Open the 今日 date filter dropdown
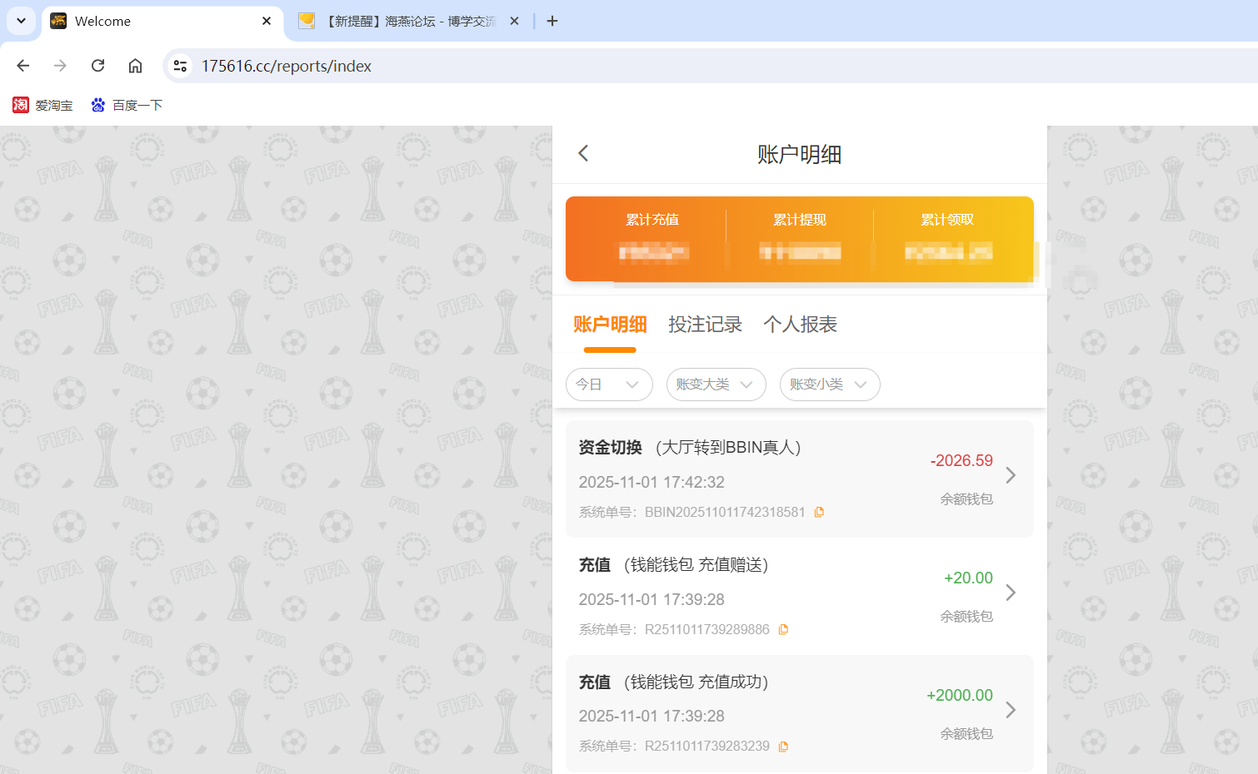This screenshot has width=1258, height=774. tap(609, 385)
